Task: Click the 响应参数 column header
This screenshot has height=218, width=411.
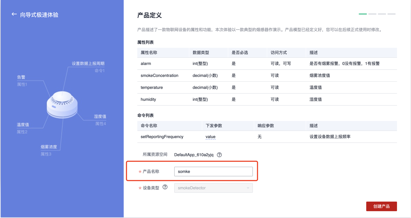Action: [266, 126]
